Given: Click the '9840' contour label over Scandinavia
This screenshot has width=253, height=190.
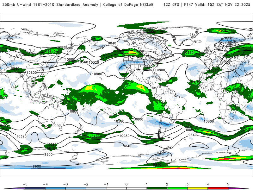Looking at the screenshot, I should click(232, 42).
